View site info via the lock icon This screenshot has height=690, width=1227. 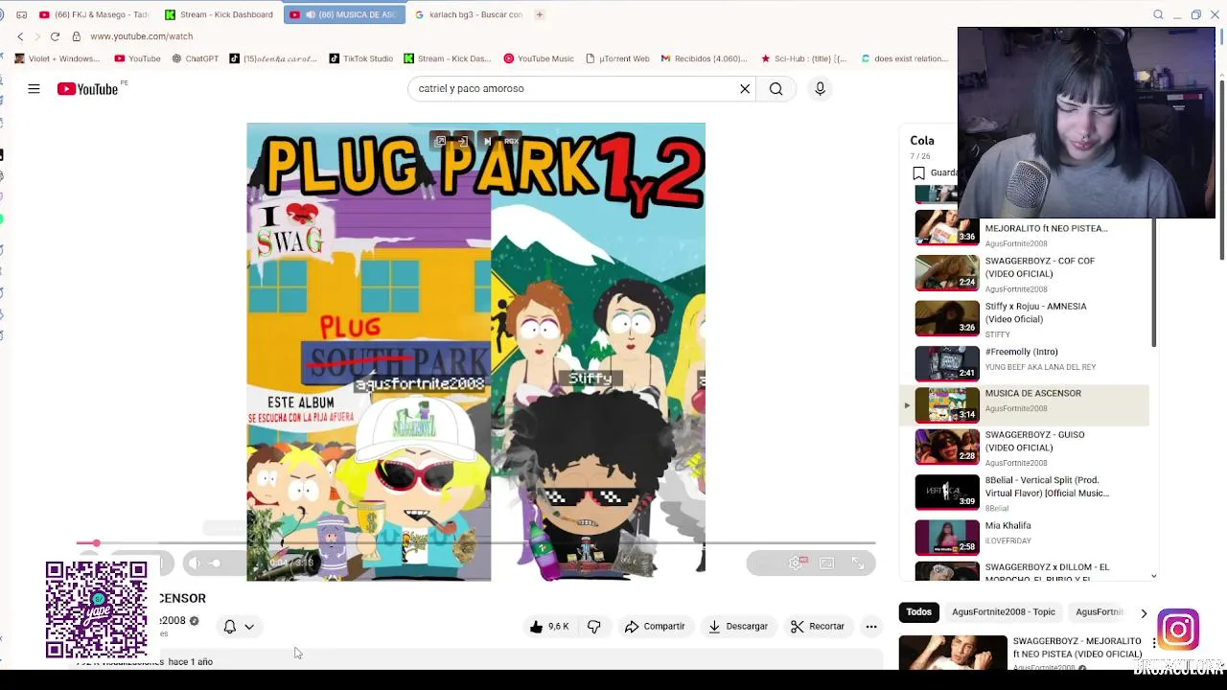coord(76,36)
